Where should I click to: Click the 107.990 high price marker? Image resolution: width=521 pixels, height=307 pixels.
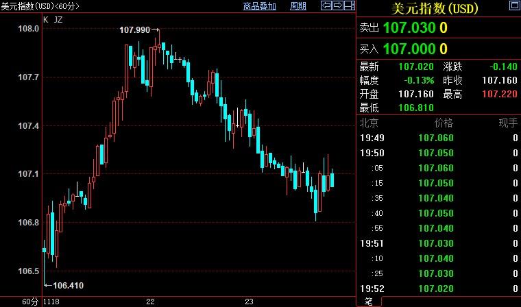(134, 30)
